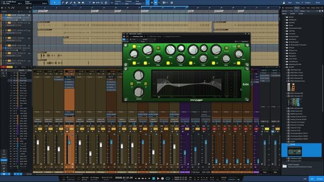Toggle the Loop button in the transport bar
324x182 pixels.
pyautogui.click(x=168, y=178)
